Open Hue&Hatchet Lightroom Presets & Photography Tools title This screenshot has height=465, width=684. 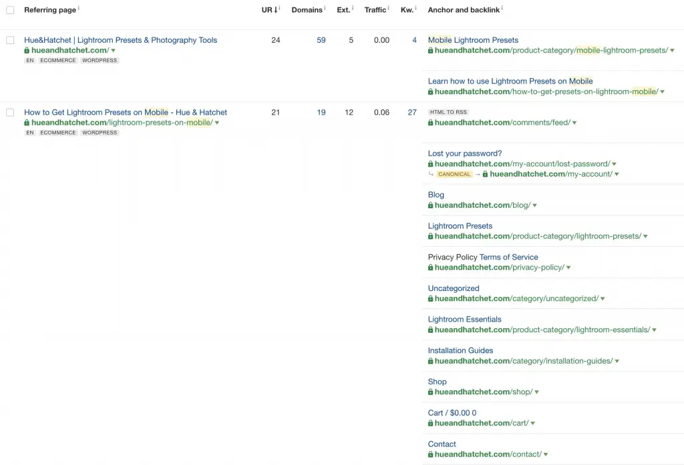(120, 40)
